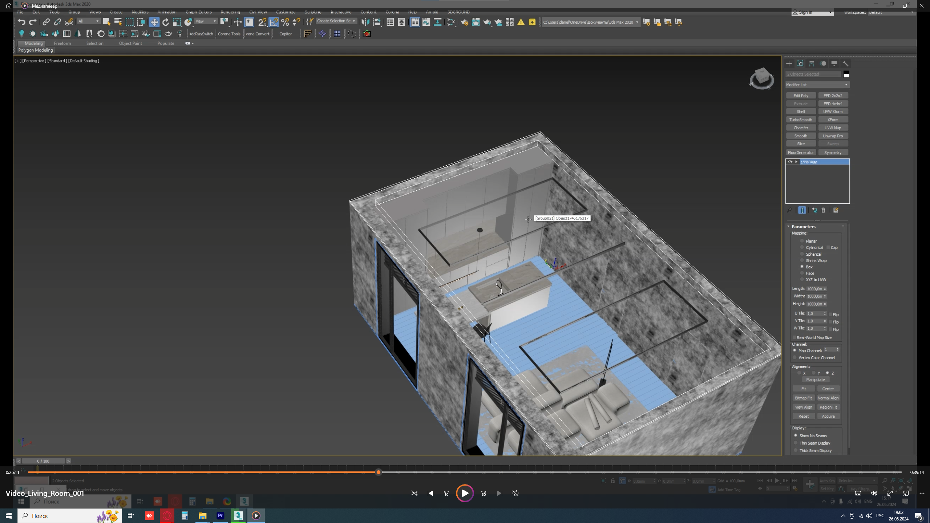930x523 pixels.
Task: Enable the Real-World Map Size checkbox
Action: 794,337
